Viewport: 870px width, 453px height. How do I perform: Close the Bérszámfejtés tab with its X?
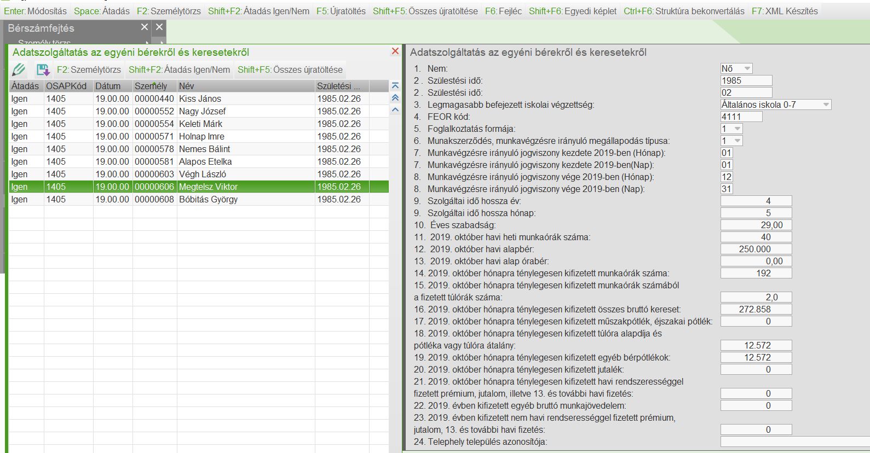(145, 27)
